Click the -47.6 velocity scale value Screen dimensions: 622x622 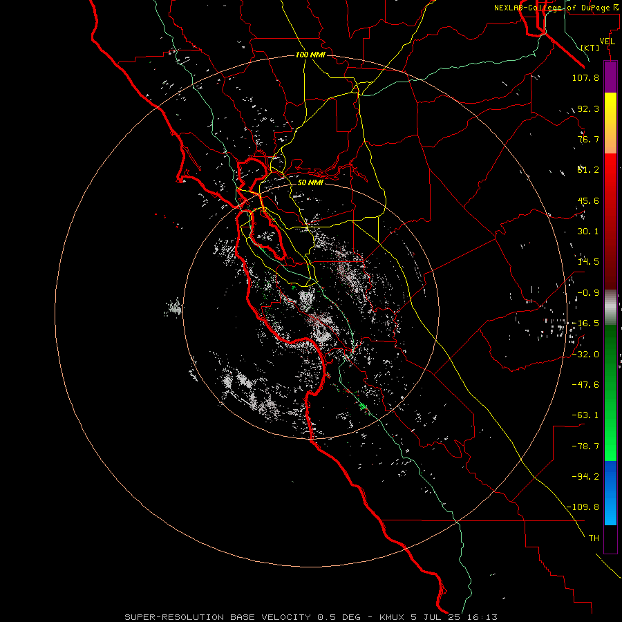pyautogui.click(x=585, y=385)
